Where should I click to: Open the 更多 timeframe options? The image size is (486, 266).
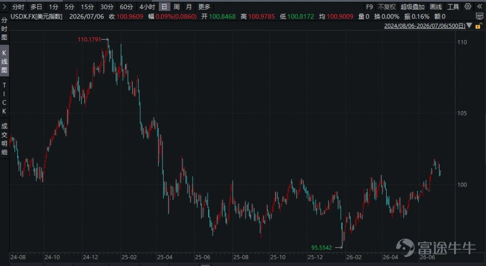click(x=204, y=7)
